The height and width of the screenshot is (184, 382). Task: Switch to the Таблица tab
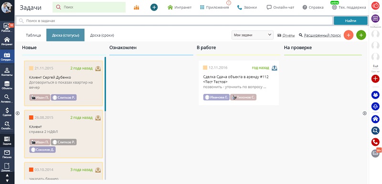click(33, 35)
